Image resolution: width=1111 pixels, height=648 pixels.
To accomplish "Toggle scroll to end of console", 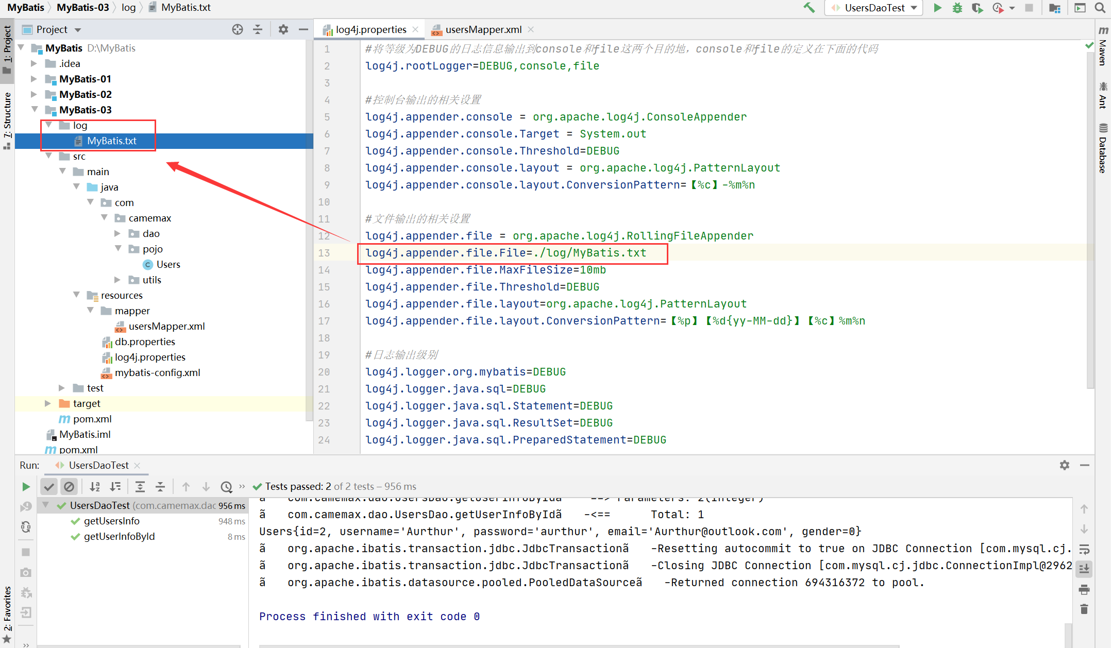I will tap(1084, 569).
